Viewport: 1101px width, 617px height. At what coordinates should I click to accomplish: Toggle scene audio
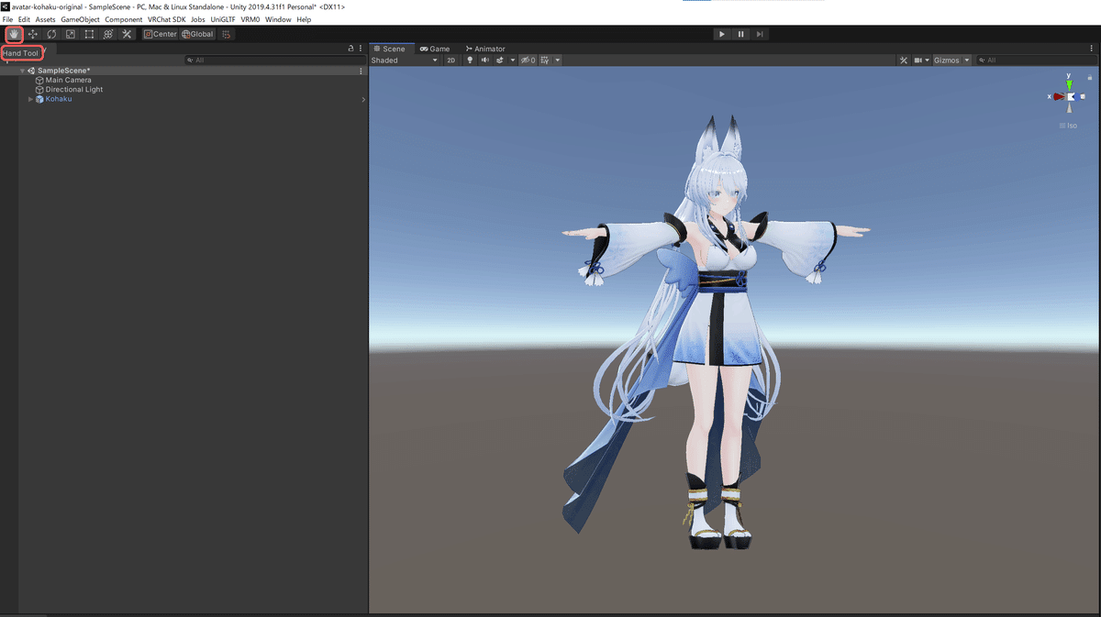[x=485, y=61]
